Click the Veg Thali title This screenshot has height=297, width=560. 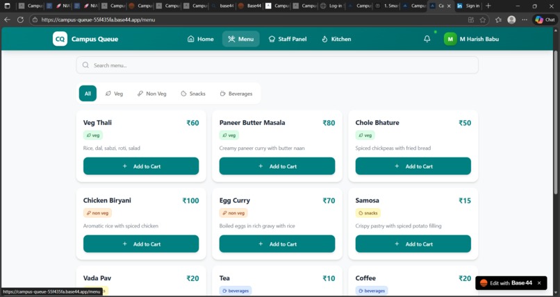(x=97, y=123)
